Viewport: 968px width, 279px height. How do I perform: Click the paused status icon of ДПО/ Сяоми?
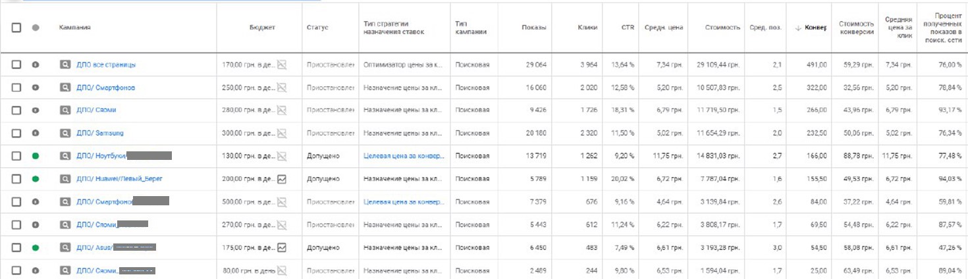pyautogui.click(x=36, y=111)
